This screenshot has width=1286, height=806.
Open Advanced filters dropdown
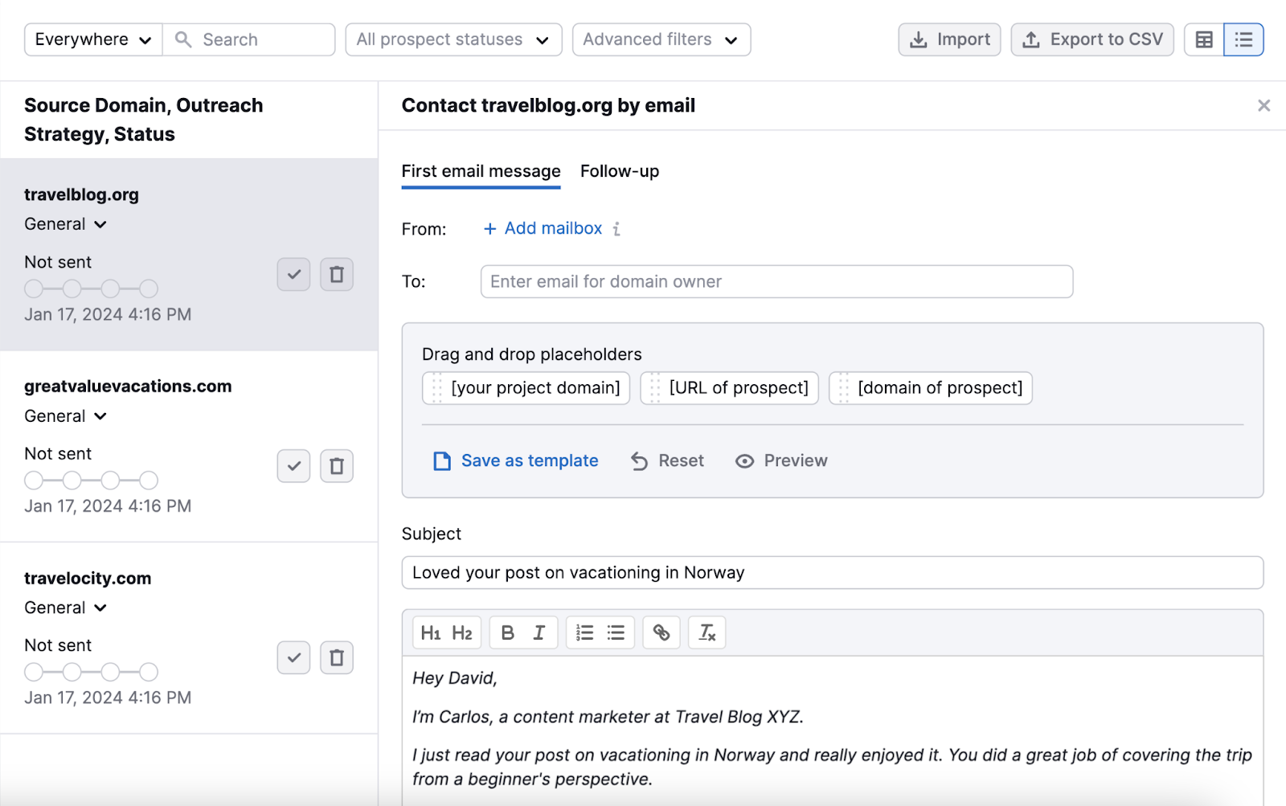click(x=660, y=39)
